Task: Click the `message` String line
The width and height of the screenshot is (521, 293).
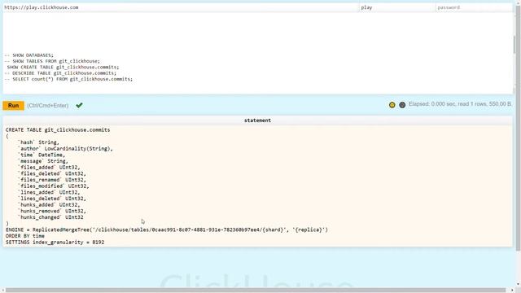Action: [x=43, y=161]
